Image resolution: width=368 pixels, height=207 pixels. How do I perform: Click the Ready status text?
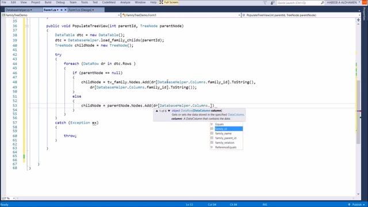coord(5,205)
